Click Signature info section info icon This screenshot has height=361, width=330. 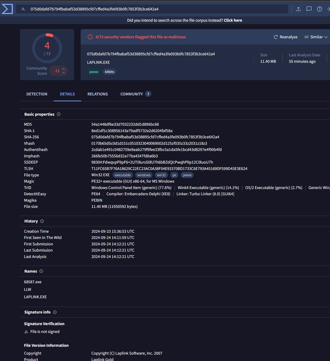55,312
